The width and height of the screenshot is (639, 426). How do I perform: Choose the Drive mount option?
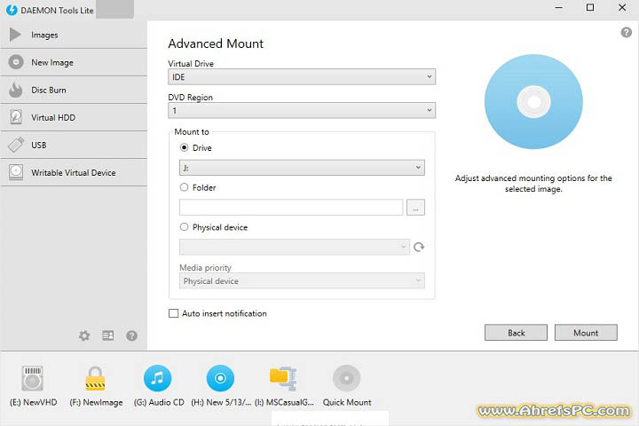(x=185, y=147)
